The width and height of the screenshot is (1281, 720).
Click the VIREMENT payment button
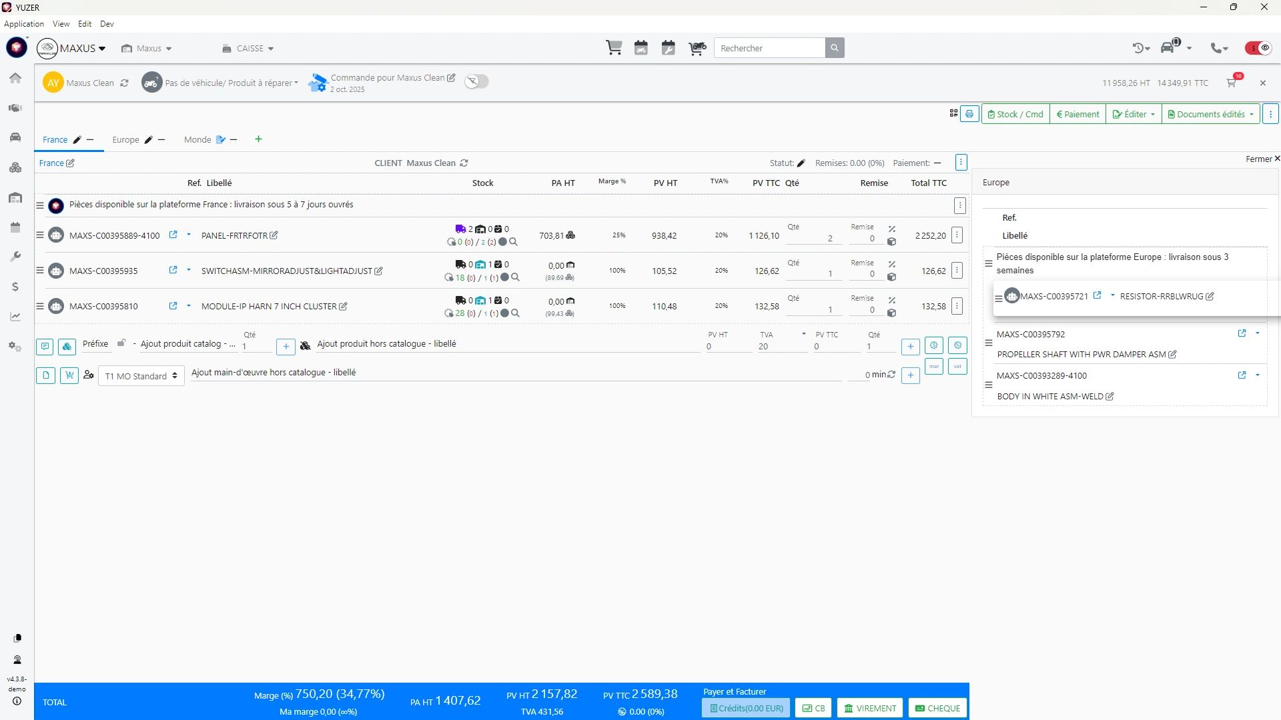coord(870,708)
